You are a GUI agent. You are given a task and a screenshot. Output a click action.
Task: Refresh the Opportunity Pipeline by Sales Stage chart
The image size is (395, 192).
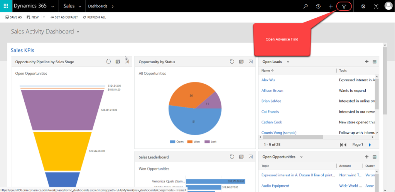point(108,62)
